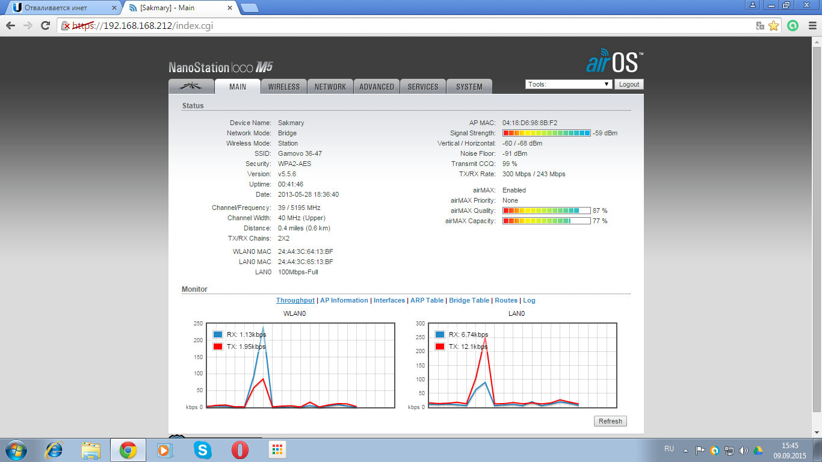
Task: Open the Windows Start button
Action: click(15, 450)
